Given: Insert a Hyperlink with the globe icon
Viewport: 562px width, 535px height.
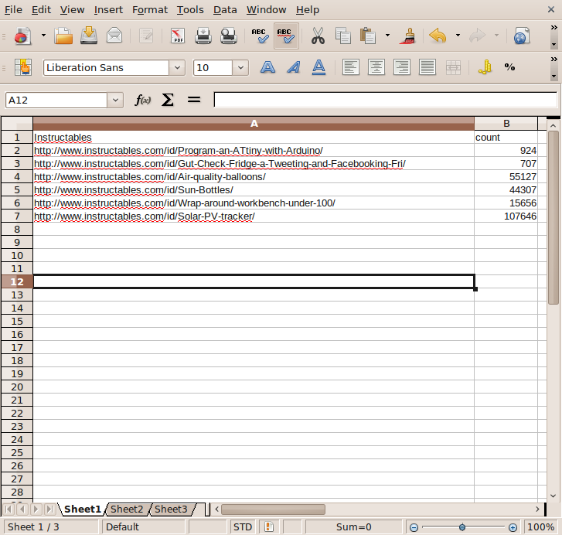Looking at the screenshot, I should pyautogui.click(x=522, y=36).
